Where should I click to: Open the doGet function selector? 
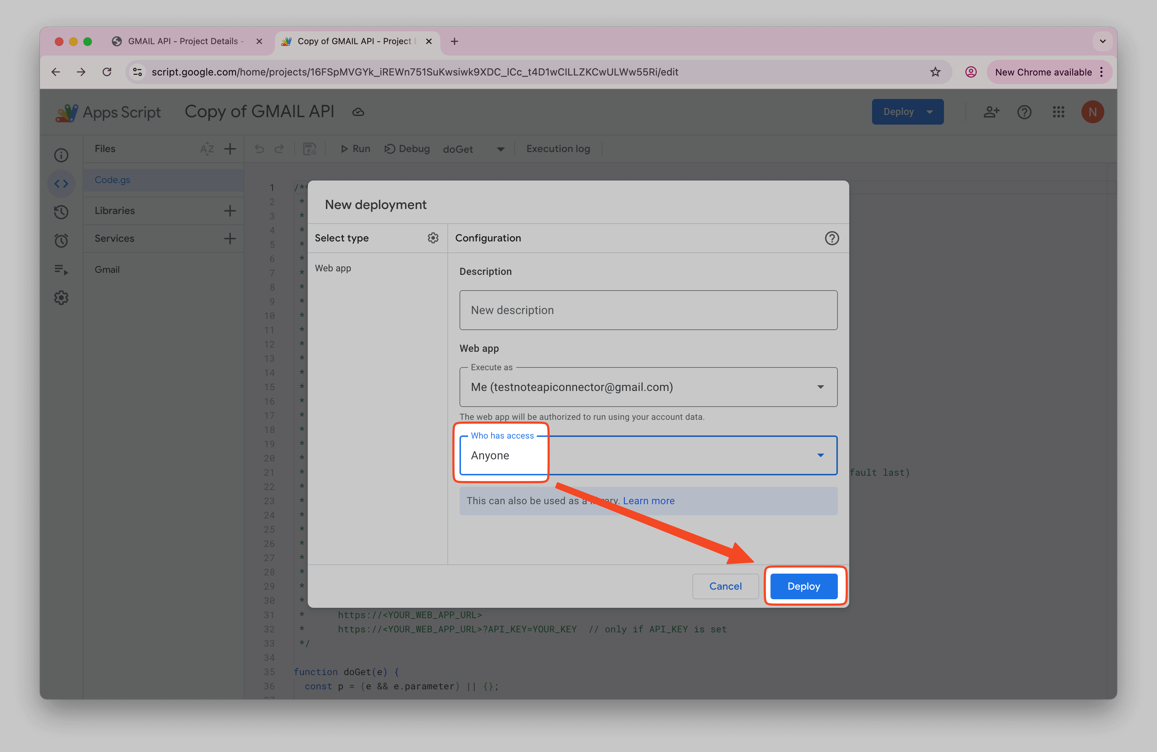pyautogui.click(x=473, y=149)
